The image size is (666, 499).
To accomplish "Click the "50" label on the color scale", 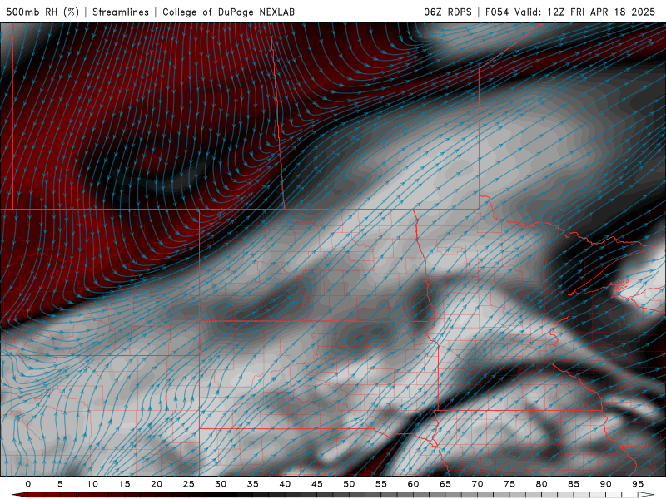I will click(x=349, y=484).
